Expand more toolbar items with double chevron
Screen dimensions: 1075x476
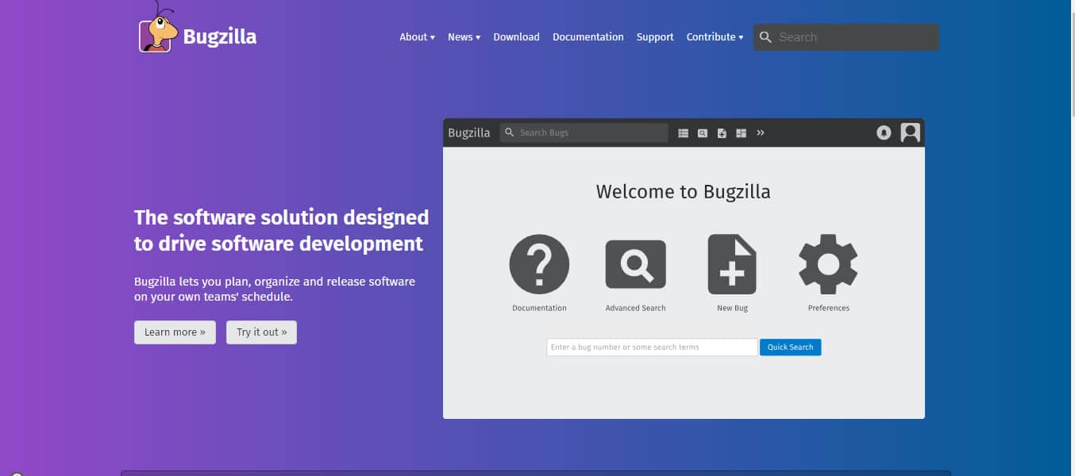tap(761, 132)
